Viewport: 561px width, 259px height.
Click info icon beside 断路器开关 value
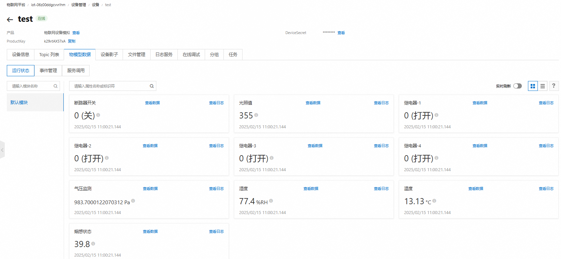coord(98,115)
